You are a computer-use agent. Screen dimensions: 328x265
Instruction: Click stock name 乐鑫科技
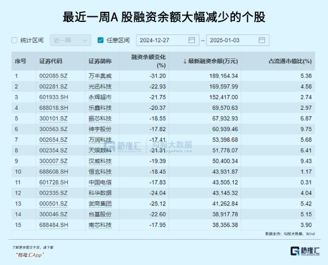100,108
